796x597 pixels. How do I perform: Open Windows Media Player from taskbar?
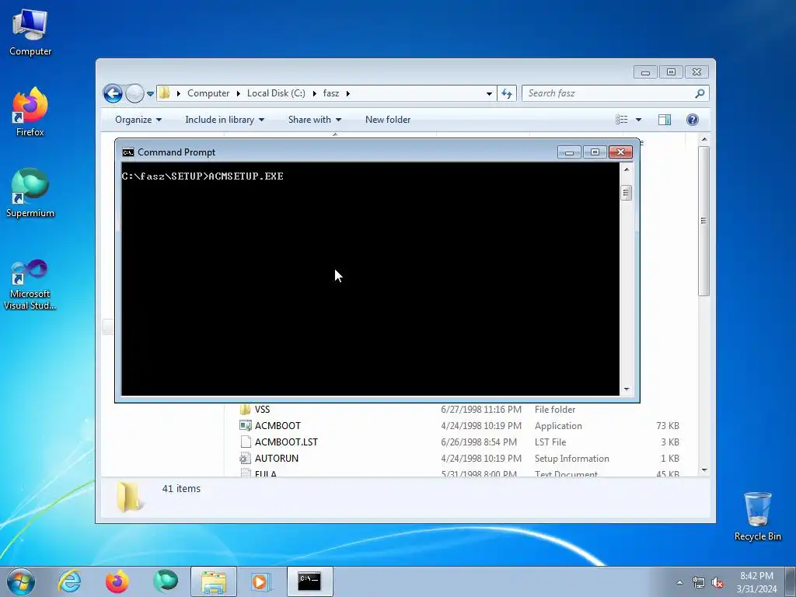262,581
